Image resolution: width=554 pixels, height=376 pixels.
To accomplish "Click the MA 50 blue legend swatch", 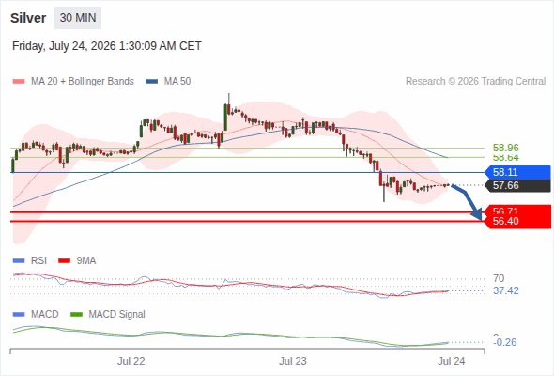I will pos(152,82).
